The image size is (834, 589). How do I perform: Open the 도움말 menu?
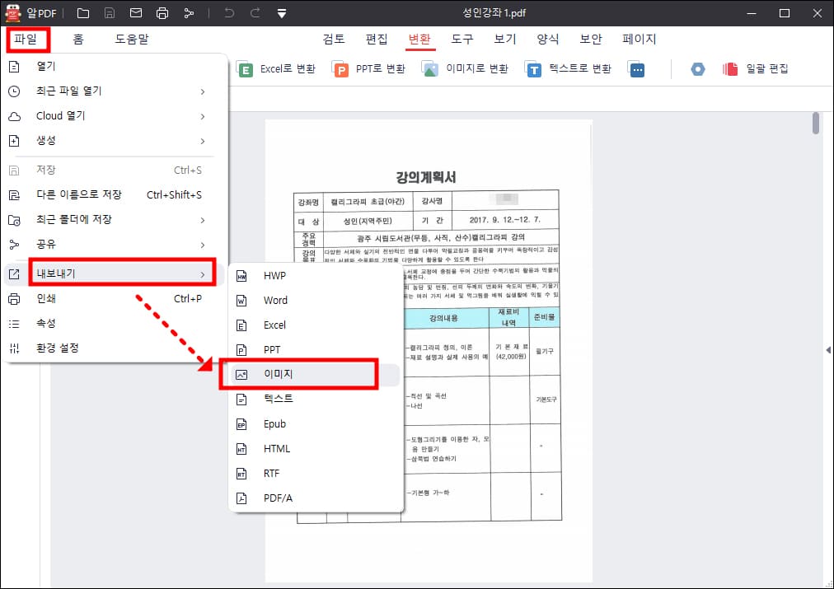tap(132, 39)
